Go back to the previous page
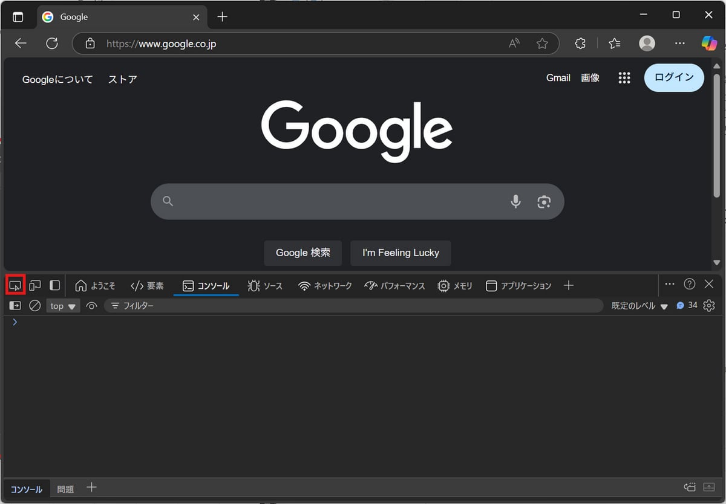Viewport: 726px width, 504px height. pyautogui.click(x=21, y=44)
